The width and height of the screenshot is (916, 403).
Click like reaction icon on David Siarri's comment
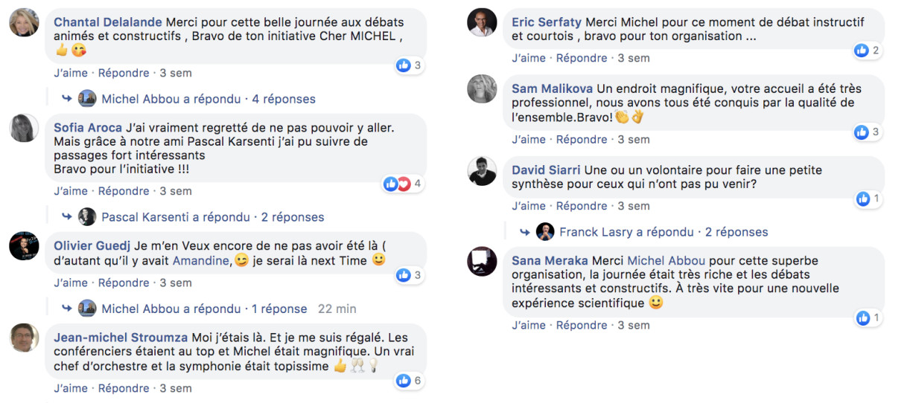tap(862, 199)
